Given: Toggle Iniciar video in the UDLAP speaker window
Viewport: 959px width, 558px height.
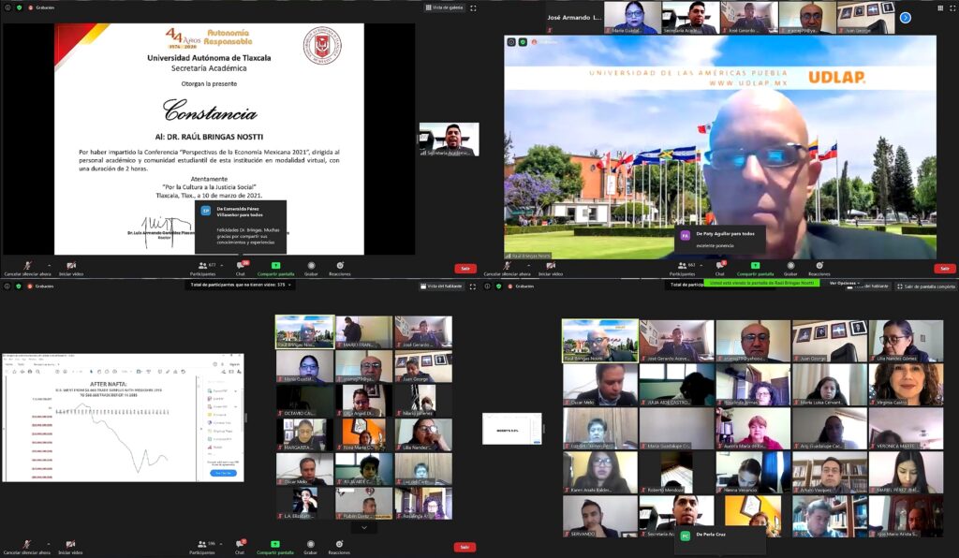Looking at the screenshot, I should point(552,266).
